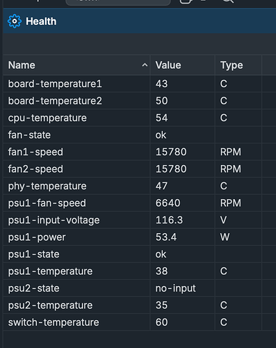
Task: Select the cpu-temperature row name
Action: 47,118
